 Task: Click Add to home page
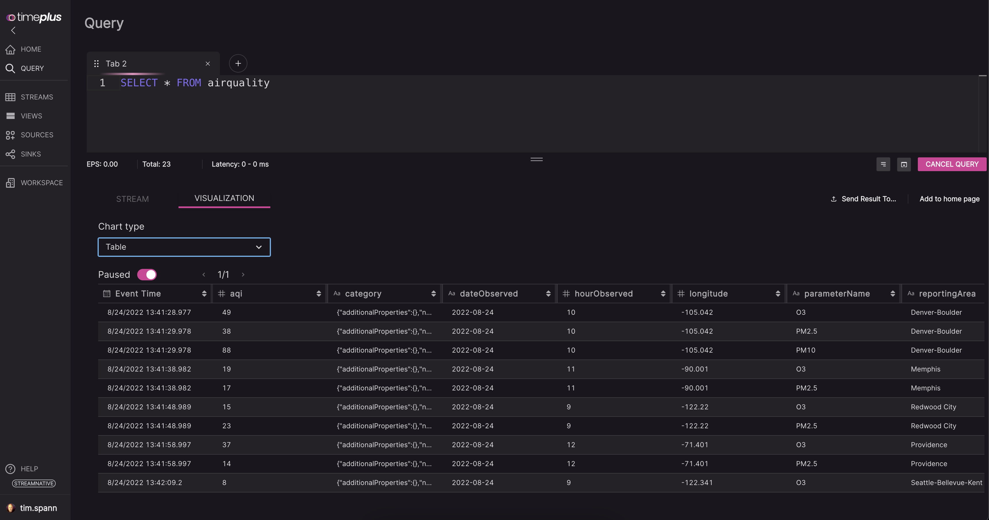coord(949,199)
